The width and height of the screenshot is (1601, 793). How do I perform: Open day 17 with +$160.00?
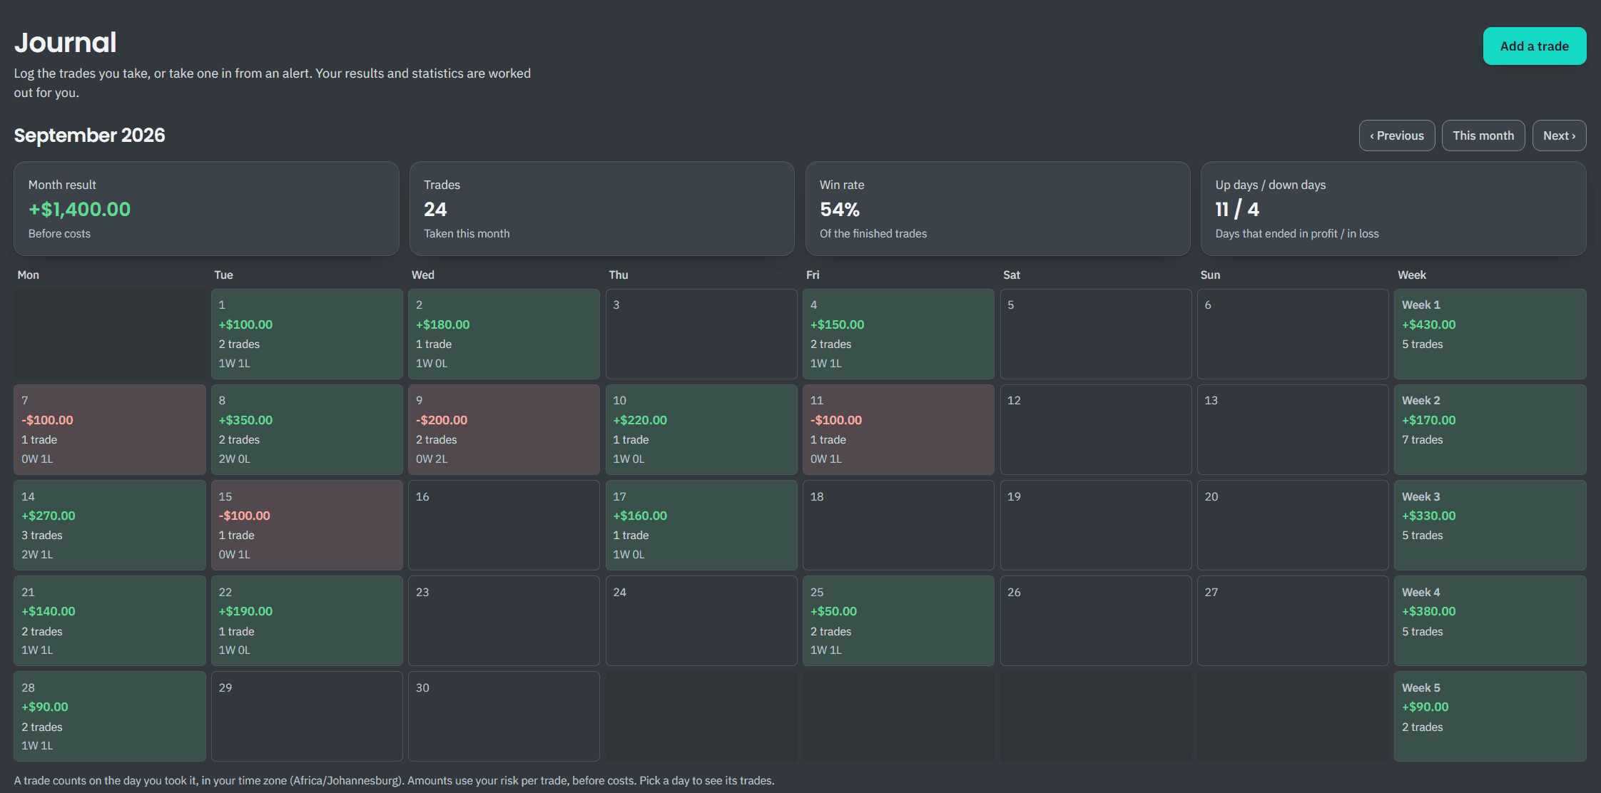click(x=701, y=526)
